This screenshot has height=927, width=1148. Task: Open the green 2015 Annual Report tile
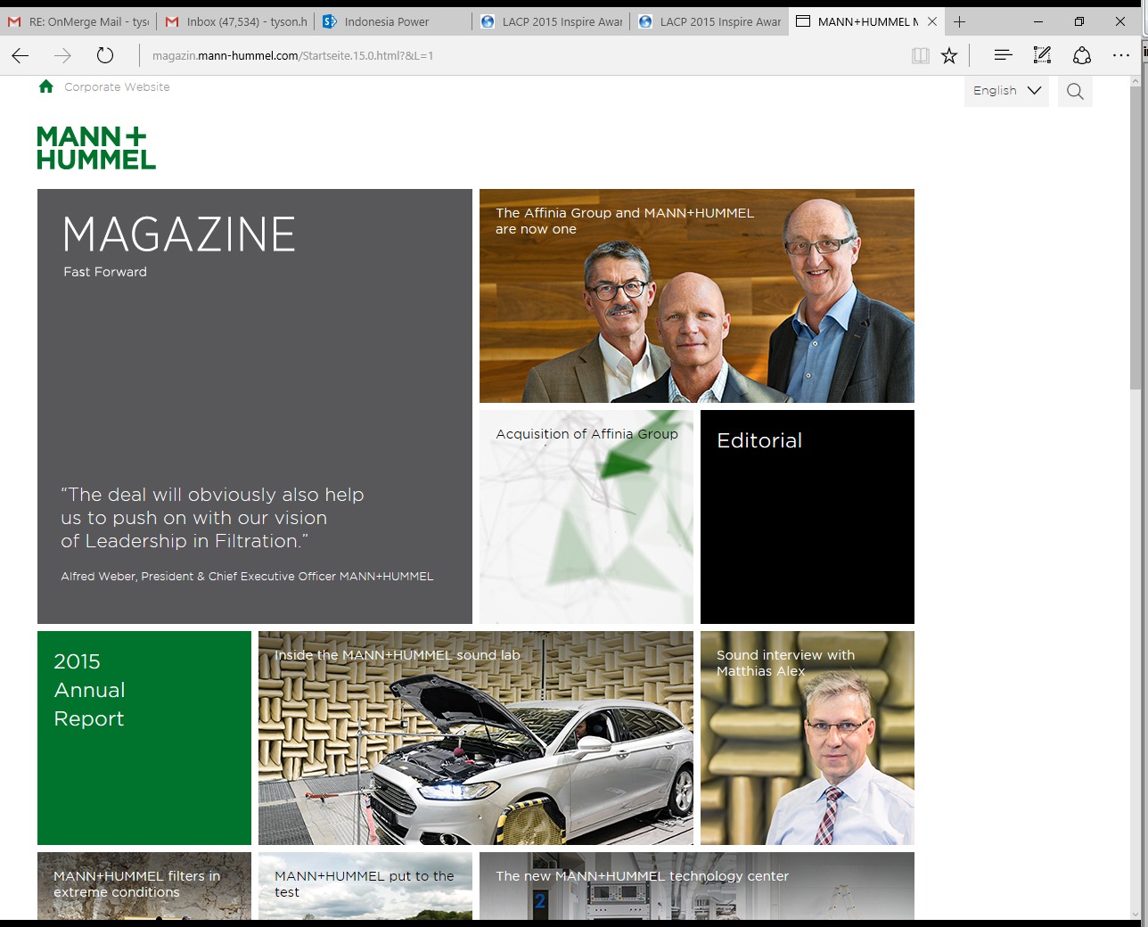click(x=144, y=738)
